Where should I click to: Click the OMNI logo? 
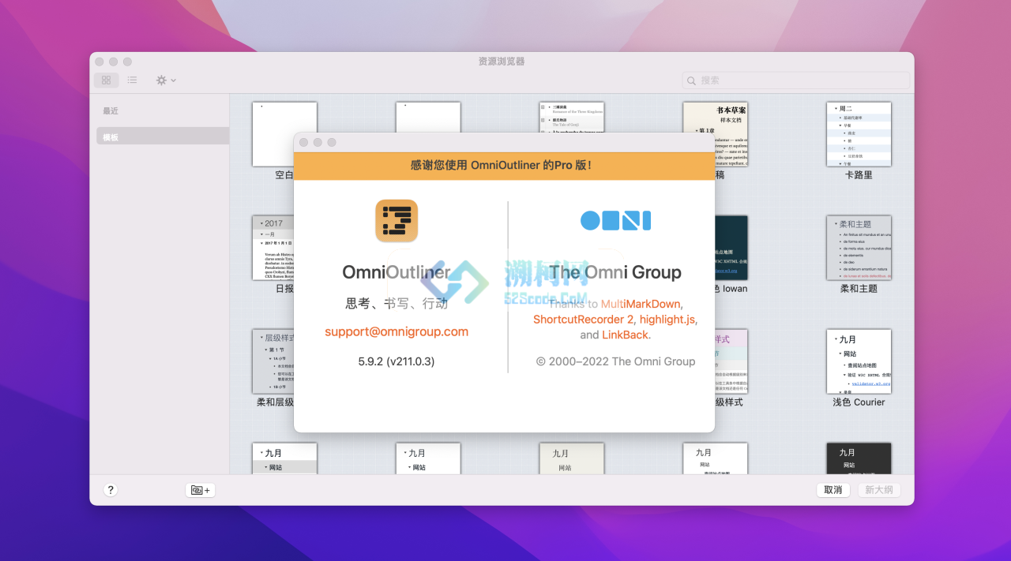[615, 220]
